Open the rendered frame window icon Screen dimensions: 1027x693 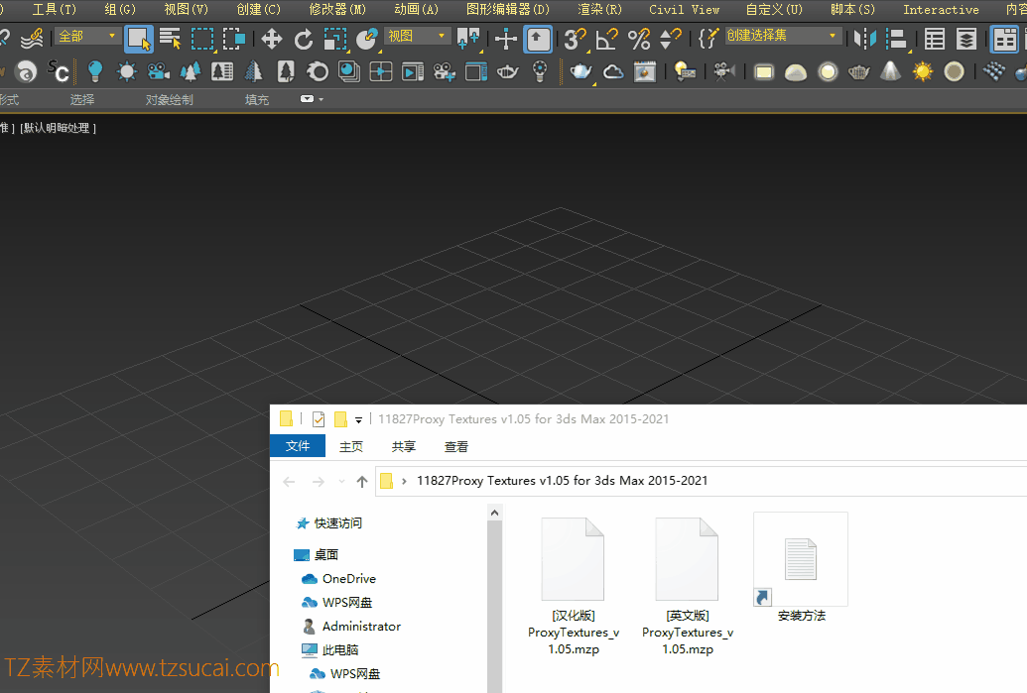click(x=645, y=70)
